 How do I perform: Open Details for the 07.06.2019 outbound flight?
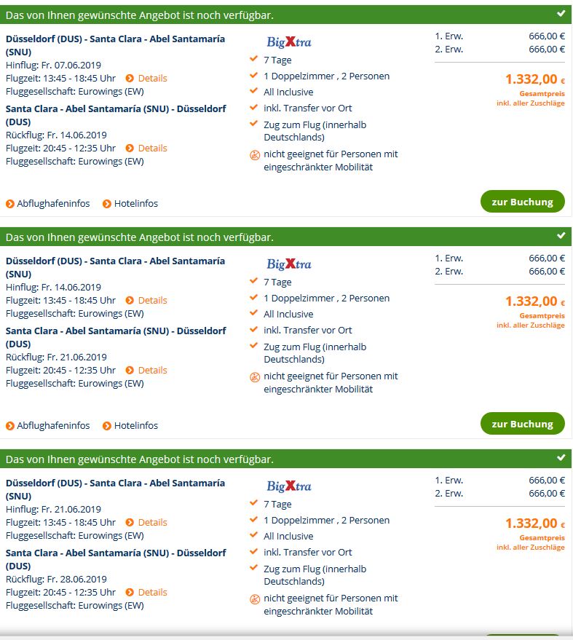click(x=146, y=79)
